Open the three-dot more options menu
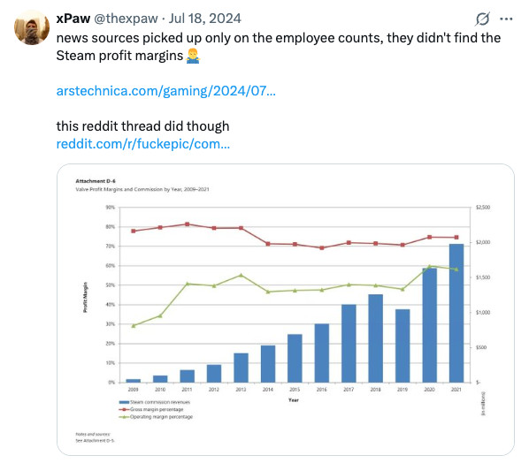The width and height of the screenshot is (529, 463). click(506, 19)
